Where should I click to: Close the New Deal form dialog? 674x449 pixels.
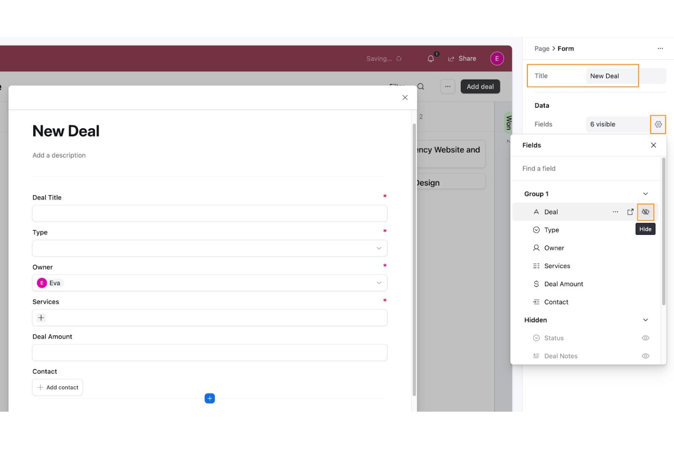click(405, 97)
